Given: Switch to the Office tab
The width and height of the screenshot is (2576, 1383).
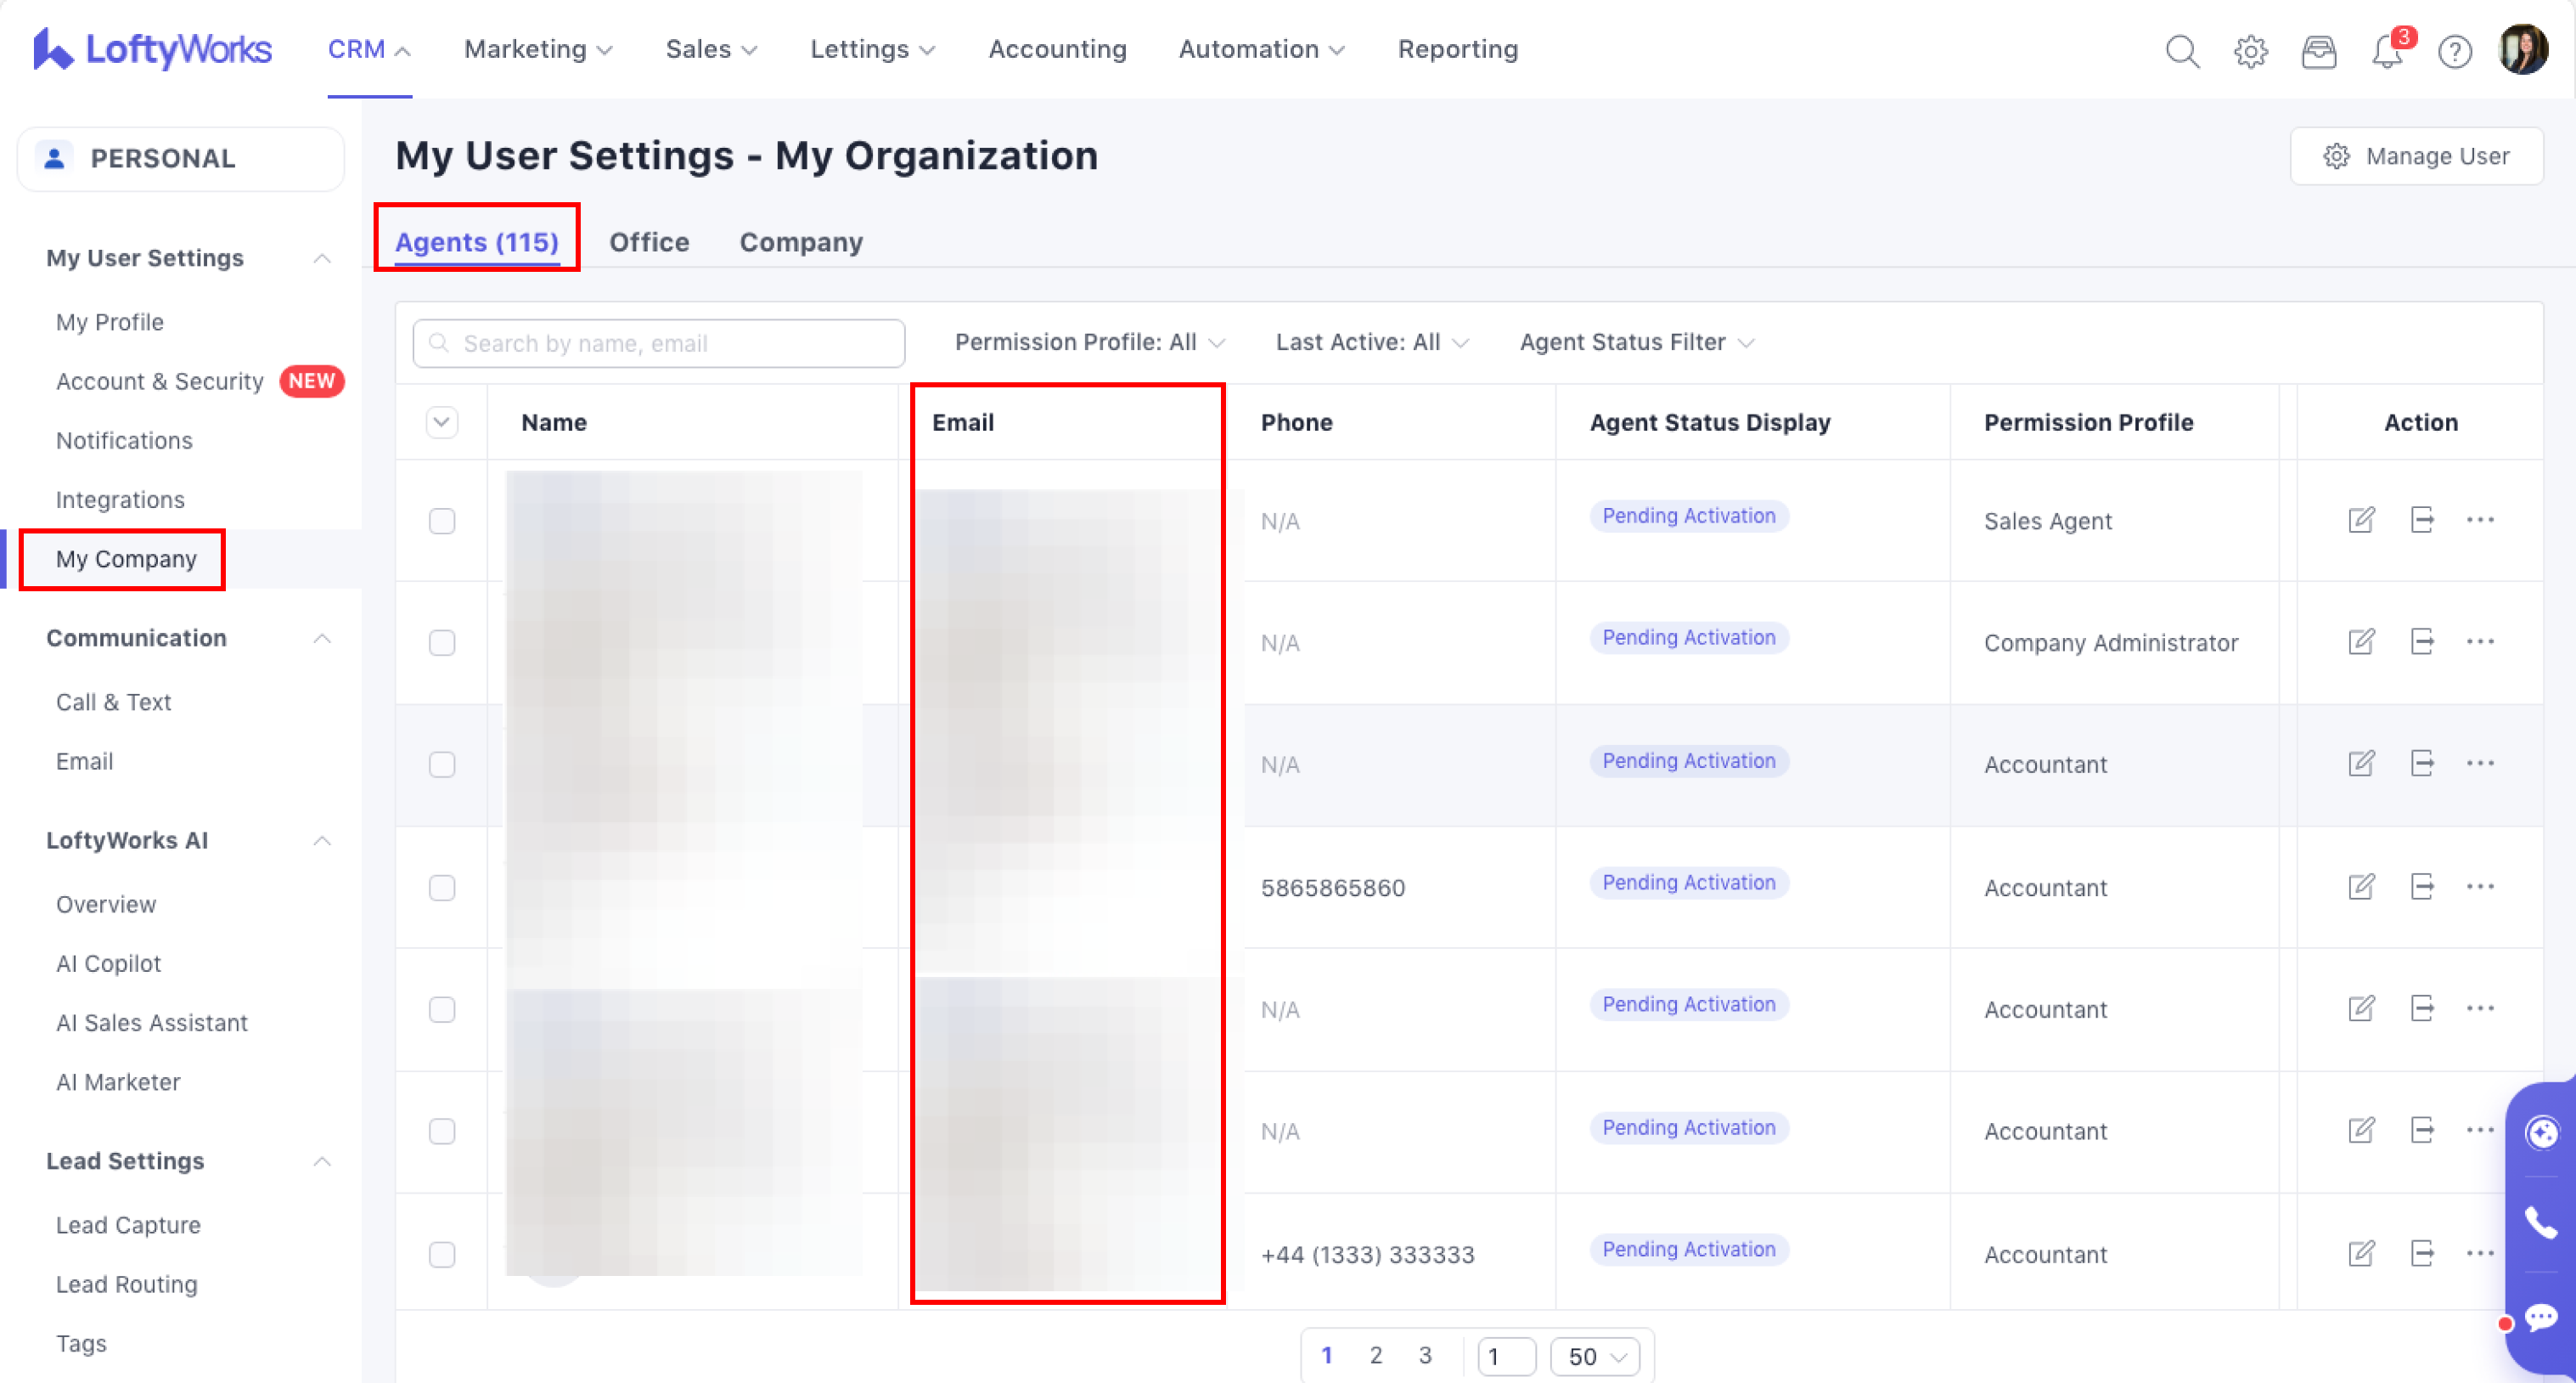Looking at the screenshot, I should tap(649, 242).
